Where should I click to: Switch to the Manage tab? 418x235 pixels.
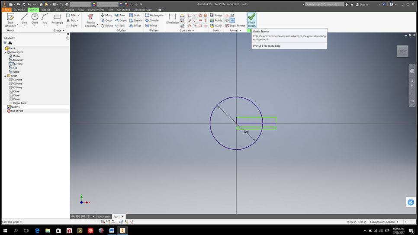(x=69, y=10)
